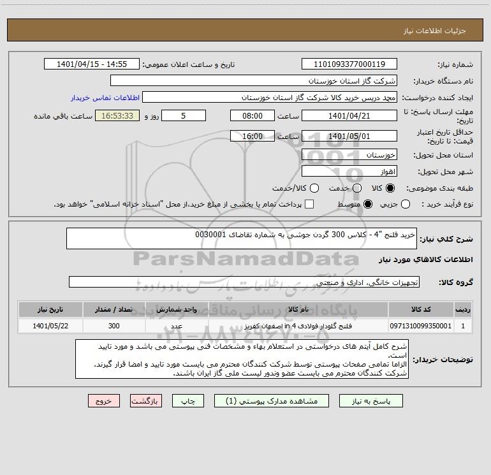
Task: Click the جزئیات اطلاعات نیاز header title
Action: pyautogui.click(x=434, y=31)
